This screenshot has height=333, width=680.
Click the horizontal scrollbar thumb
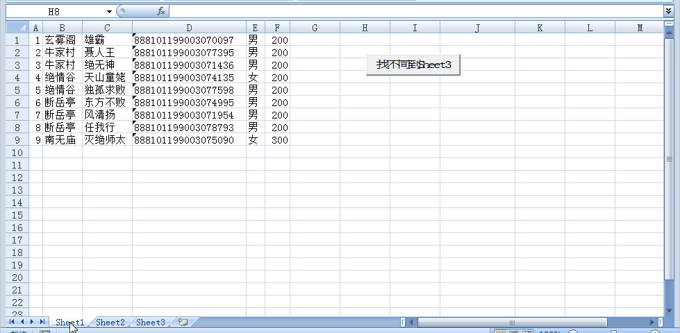512,322
